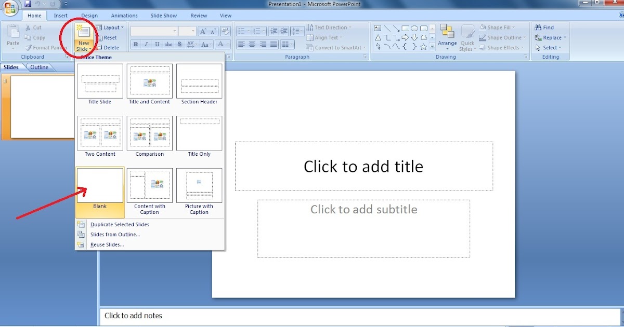Screen dimensions: 624x327
Task: Click the Italic formatting icon
Action: click(x=146, y=45)
